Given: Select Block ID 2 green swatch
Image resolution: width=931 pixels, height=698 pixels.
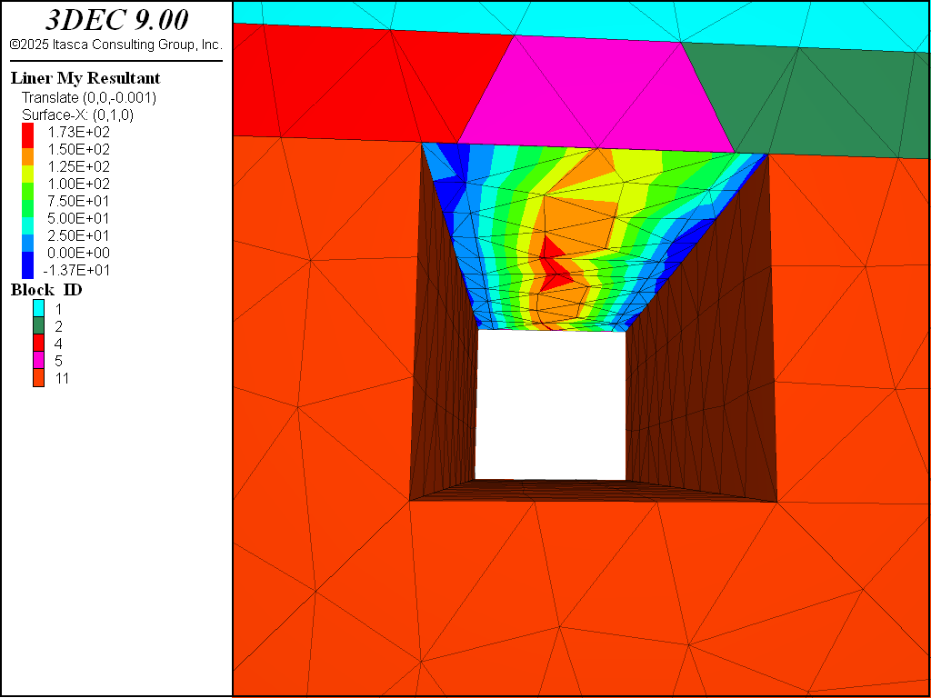Looking at the screenshot, I should [38, 325].
